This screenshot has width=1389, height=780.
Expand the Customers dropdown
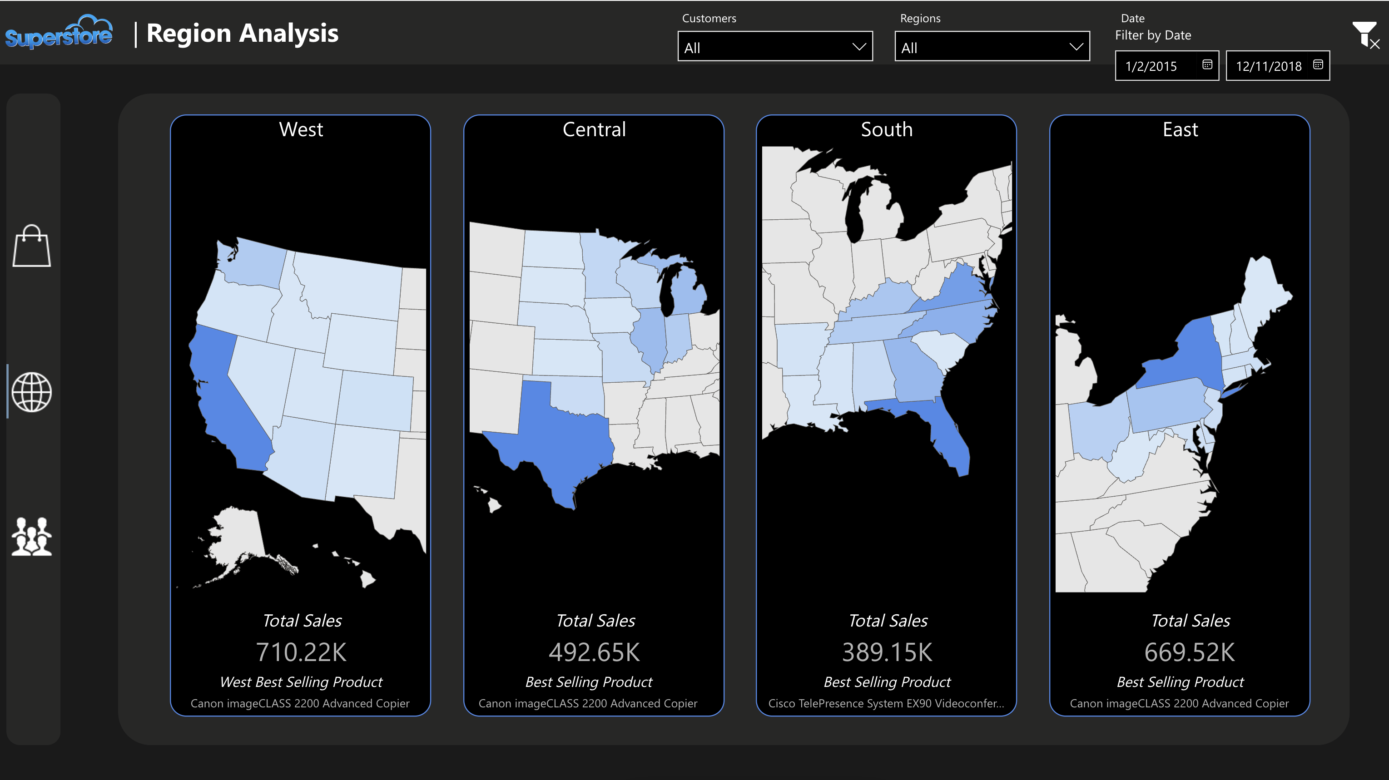[x=775, y=47]
